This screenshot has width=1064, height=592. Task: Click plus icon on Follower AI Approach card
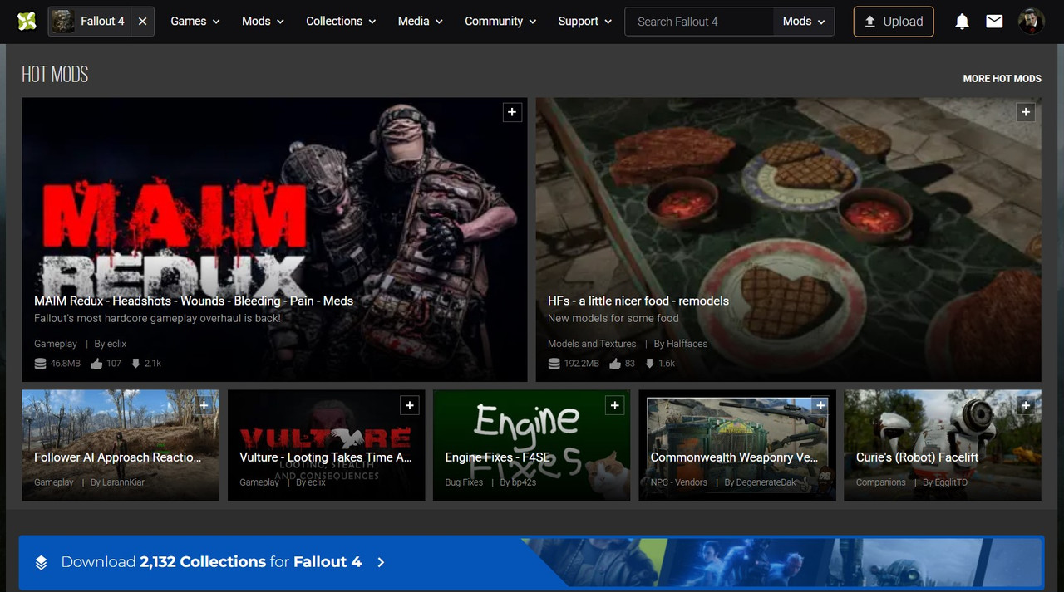coord(204,405)
